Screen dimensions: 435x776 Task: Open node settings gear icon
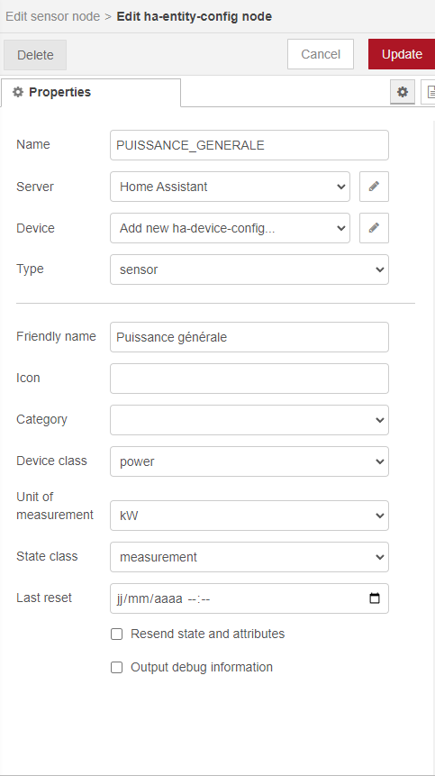click(x=403, y=92)
